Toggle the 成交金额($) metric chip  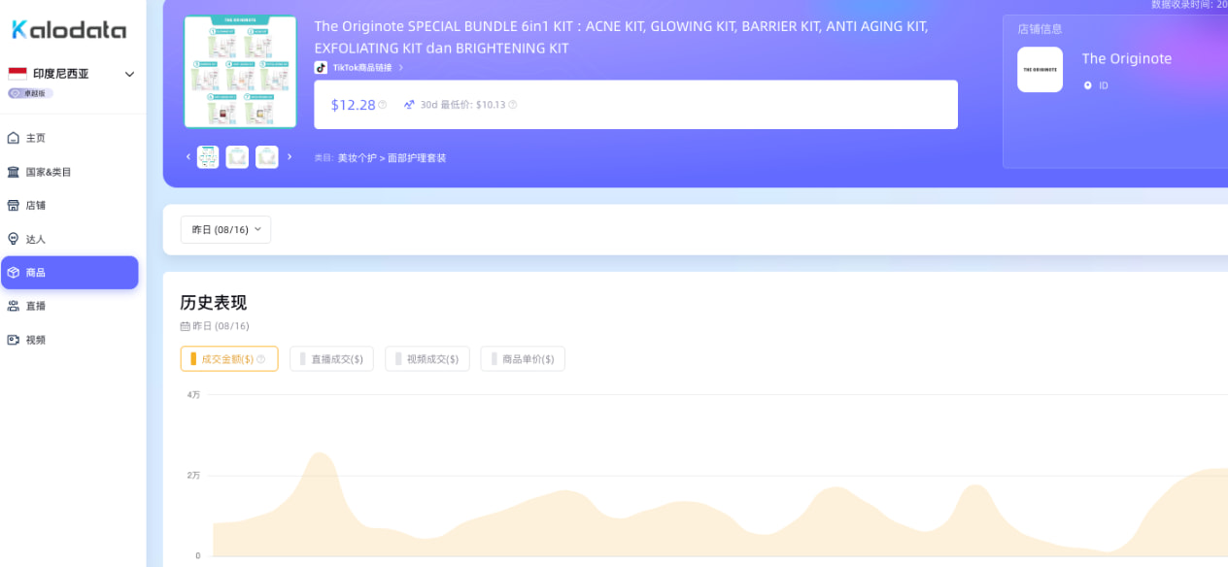click(229, 359)
